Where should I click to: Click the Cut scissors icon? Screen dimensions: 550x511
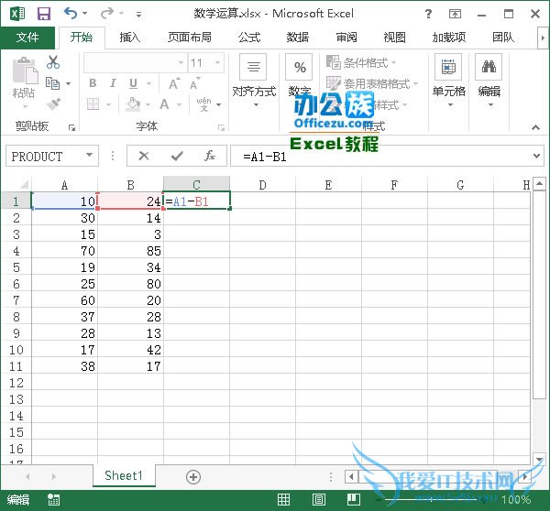[x=52, y=62]
